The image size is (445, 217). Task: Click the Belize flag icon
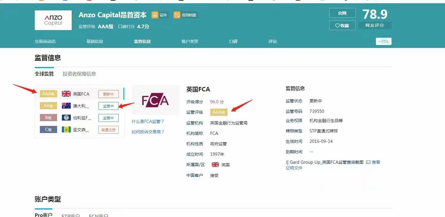[x=66, y=118]
